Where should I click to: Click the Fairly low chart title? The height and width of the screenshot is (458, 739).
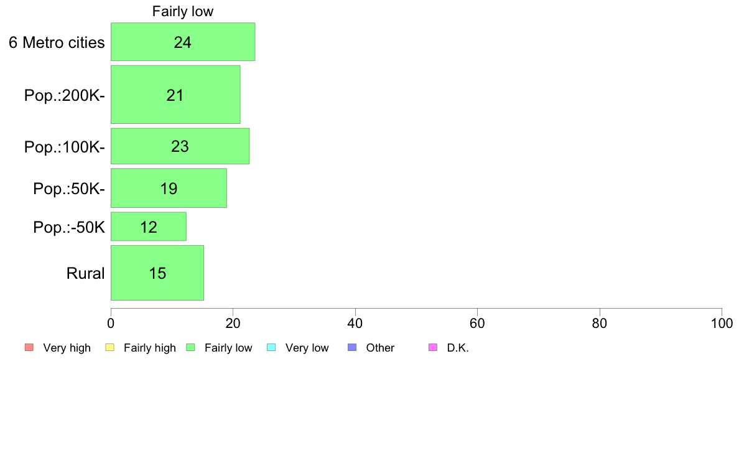click(183, 11)
